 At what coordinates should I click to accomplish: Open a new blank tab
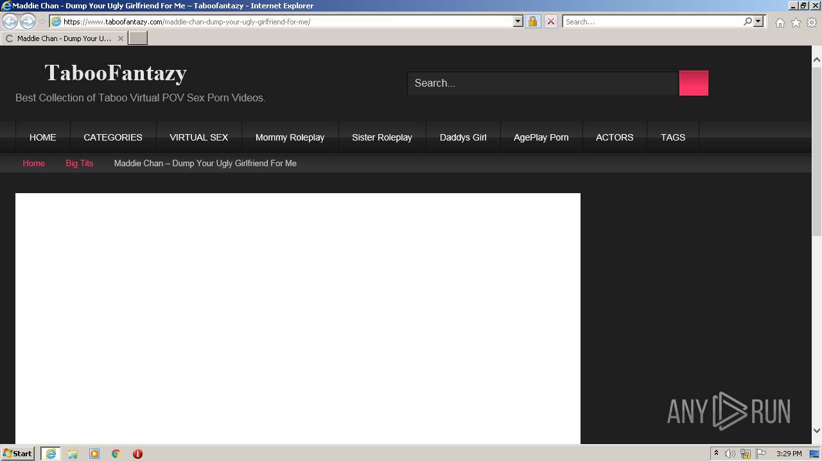(138, 38)
